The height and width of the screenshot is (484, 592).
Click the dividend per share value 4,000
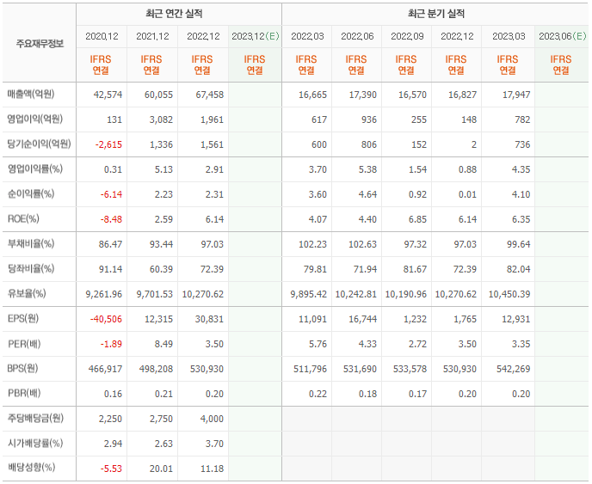pyautogui.click(x=213, y=419)
